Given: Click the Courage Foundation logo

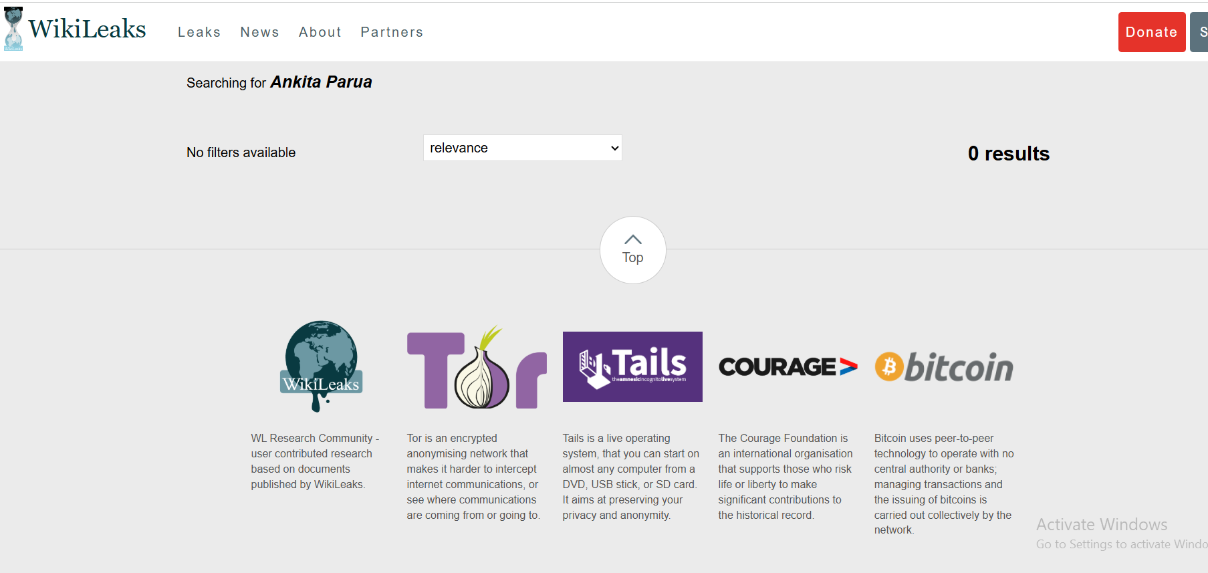Looking at the screenshot, I should [788, 366].
